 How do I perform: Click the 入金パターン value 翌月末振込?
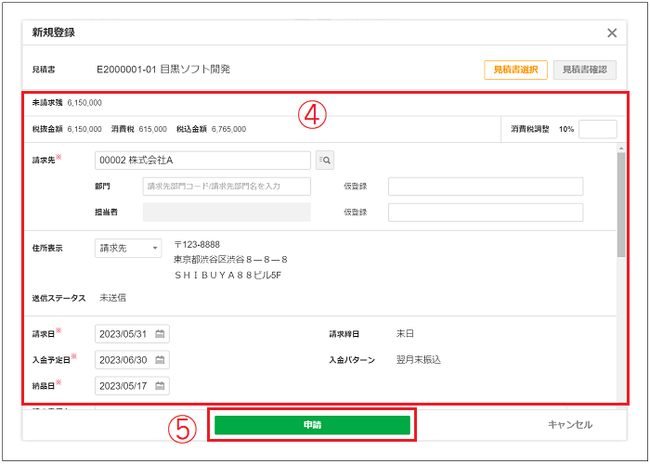tap(418, 360)
